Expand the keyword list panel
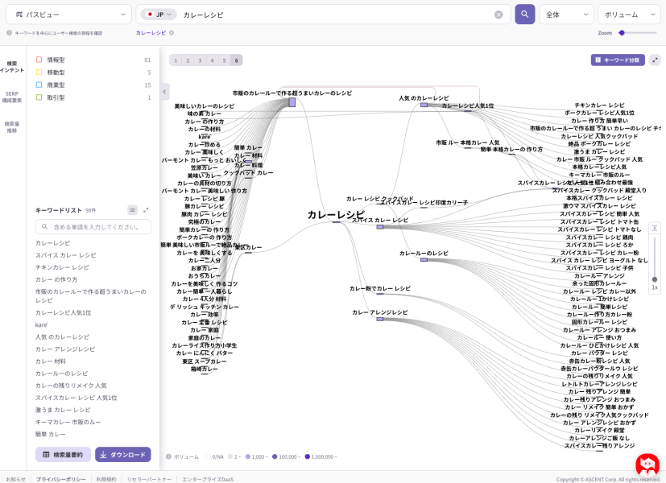 point(146,210)
